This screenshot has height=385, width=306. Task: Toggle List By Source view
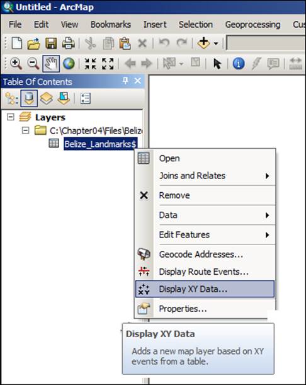point(29,98)
